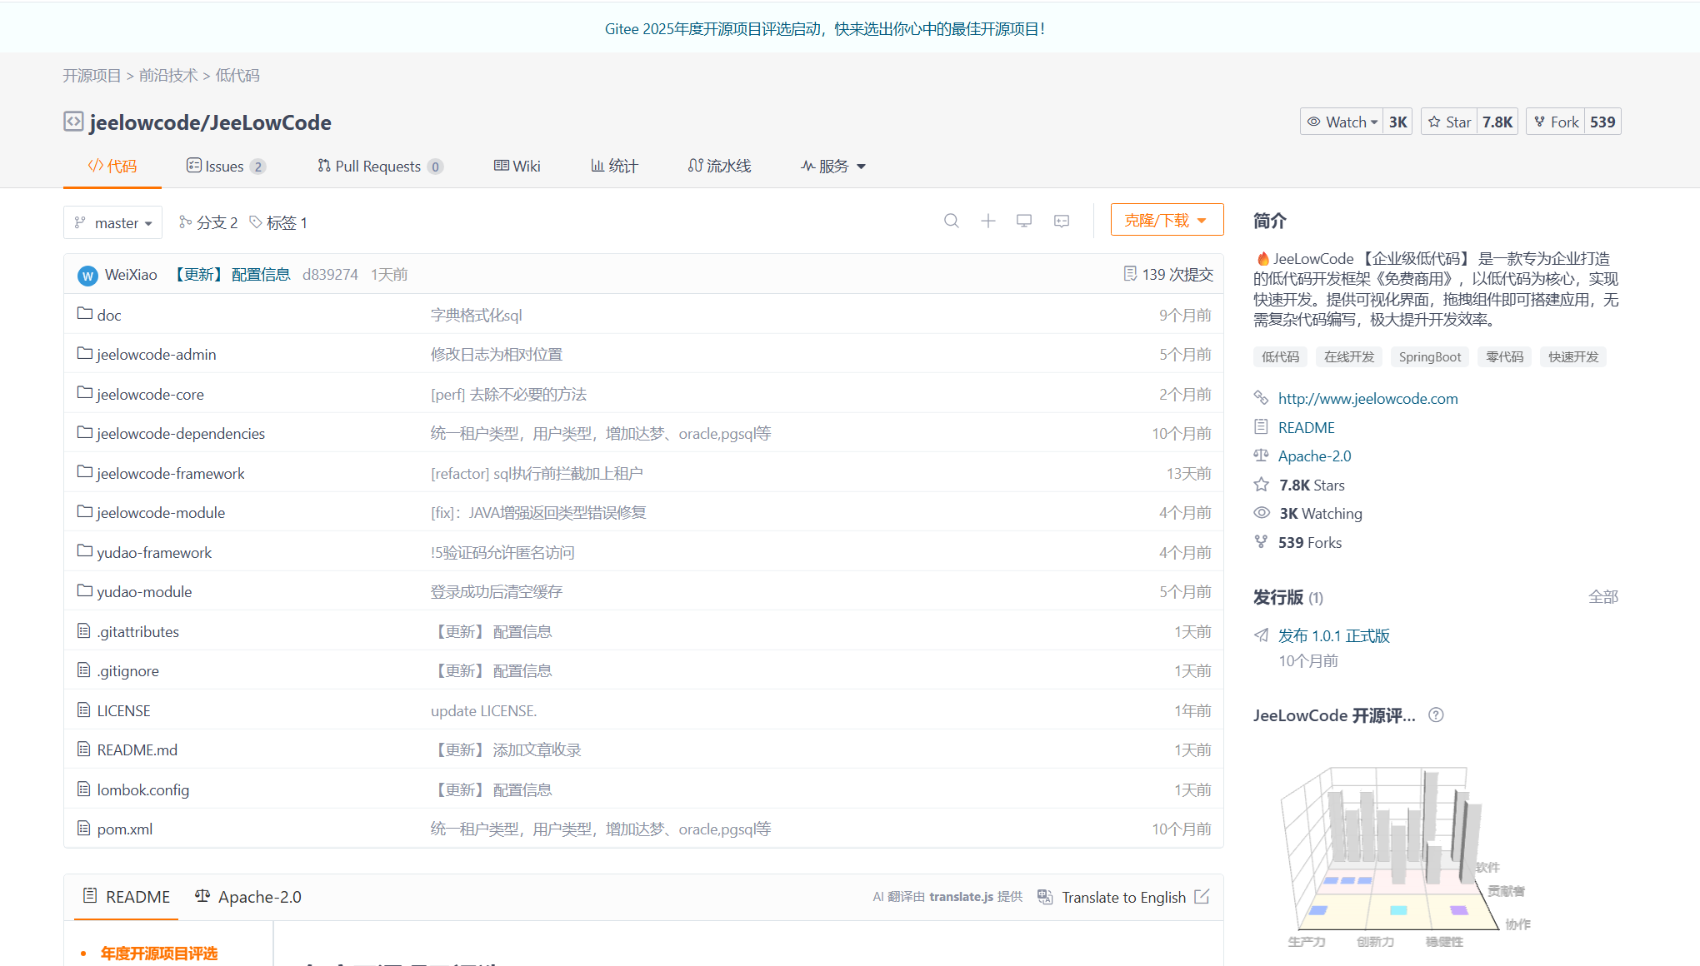Open the jeelowcode-core folder
Screen dimensions: 1700x966
150,394
